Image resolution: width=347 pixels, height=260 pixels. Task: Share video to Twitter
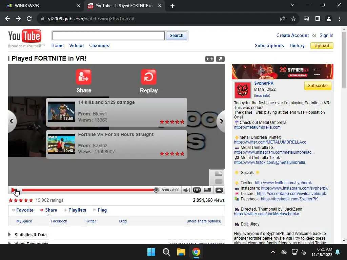coord(90,221)
